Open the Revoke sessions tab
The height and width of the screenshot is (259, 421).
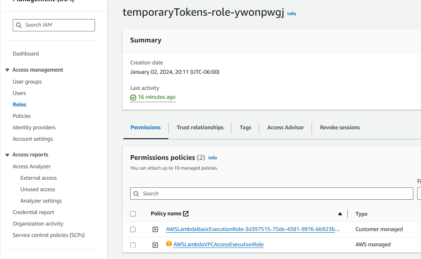tap(340, 128)
